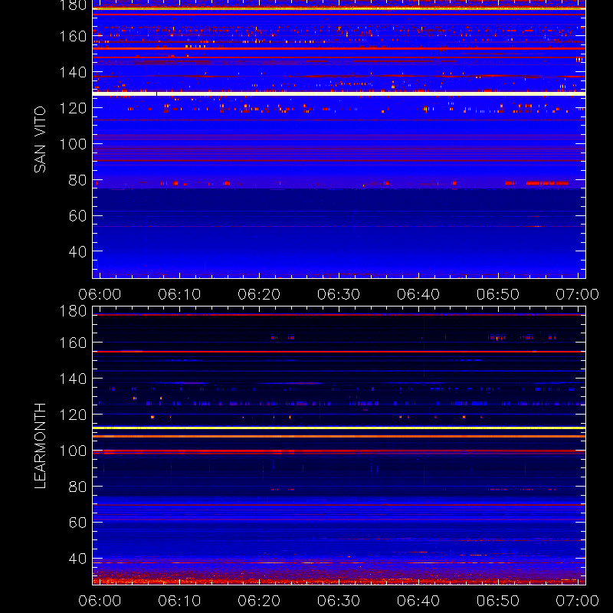The image size is (613, 613).
Task: Click the LEARMONTH vertical axis label
Action: pos(40,446)
